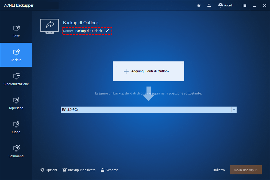Select the Backup tab in sidebar
Image resolution: width=270 pixels, height=180 pixels.
point(16,55)
